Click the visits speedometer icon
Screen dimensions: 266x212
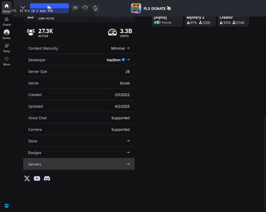pyautogui.click(x=112, y=32)
